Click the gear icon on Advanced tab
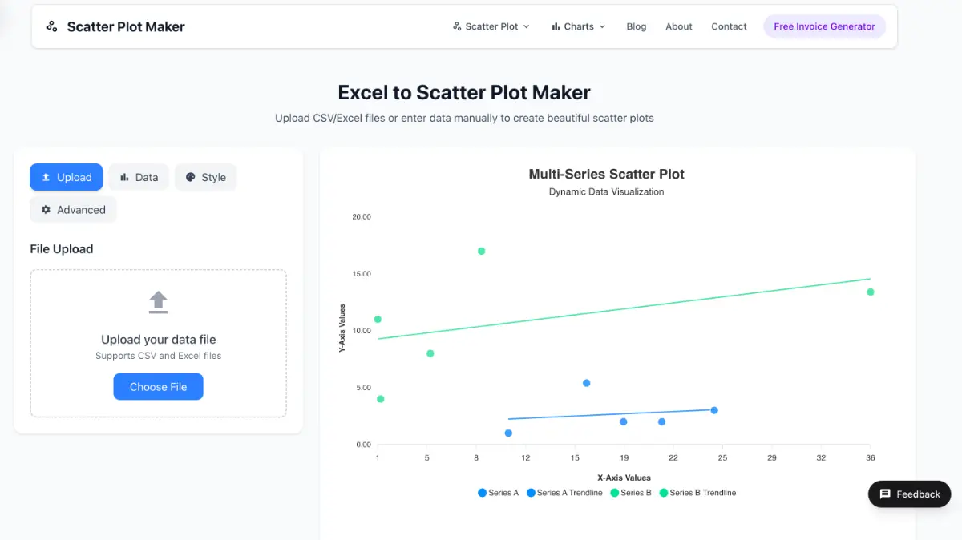 [x=46, y=210]
